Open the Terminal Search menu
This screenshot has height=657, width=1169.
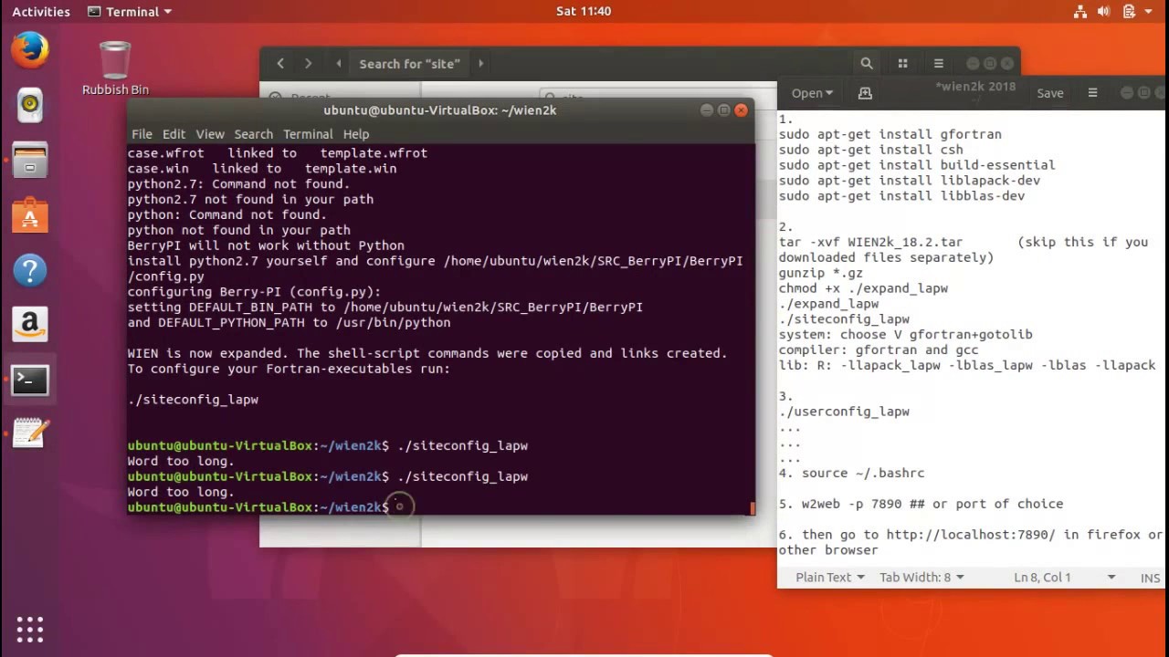pyautogui.click(x=253, y=134)
